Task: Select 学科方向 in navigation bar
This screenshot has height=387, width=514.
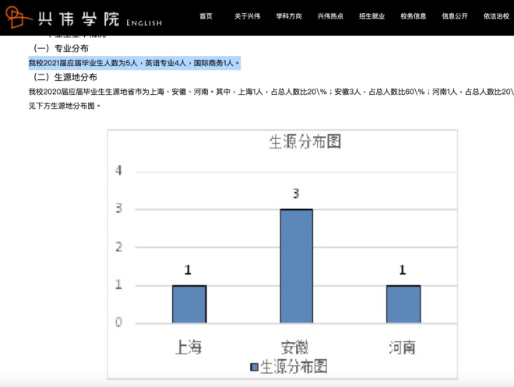Action: tap(289, 16)
